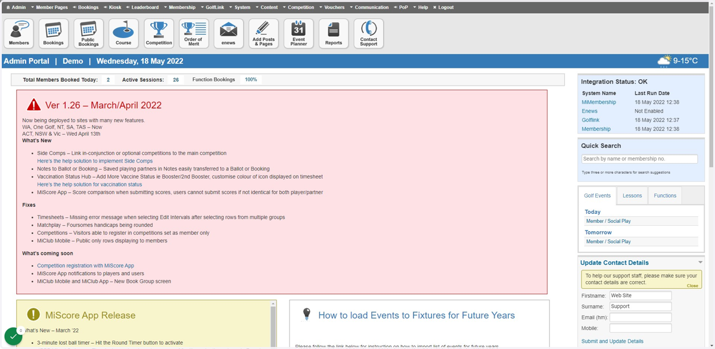Screen dimensions: 715x349
Task: Click the green checkmark badge icon
Action: pyautogui.click(x=13, y=336)
